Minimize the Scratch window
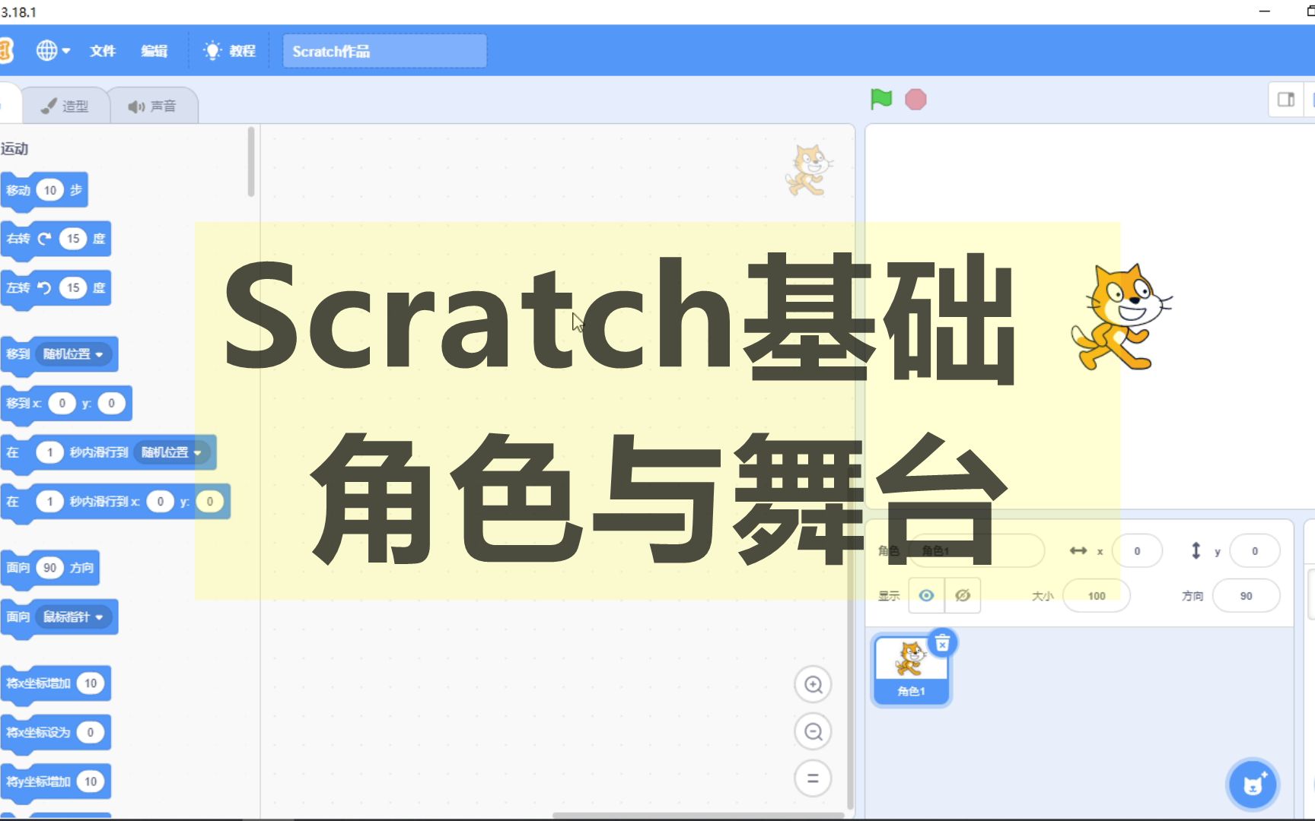This screenshot has width=1315, height=821. pyautogui.click(x=1265, y=11)
